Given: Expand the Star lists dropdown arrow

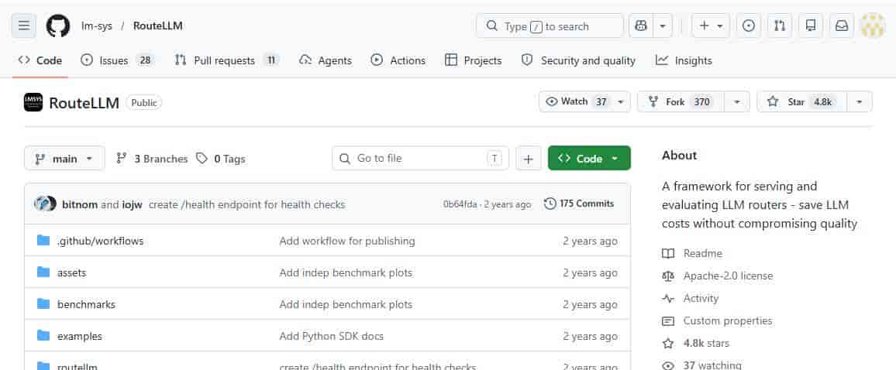Looking at the screenshot, I should 860,101.
